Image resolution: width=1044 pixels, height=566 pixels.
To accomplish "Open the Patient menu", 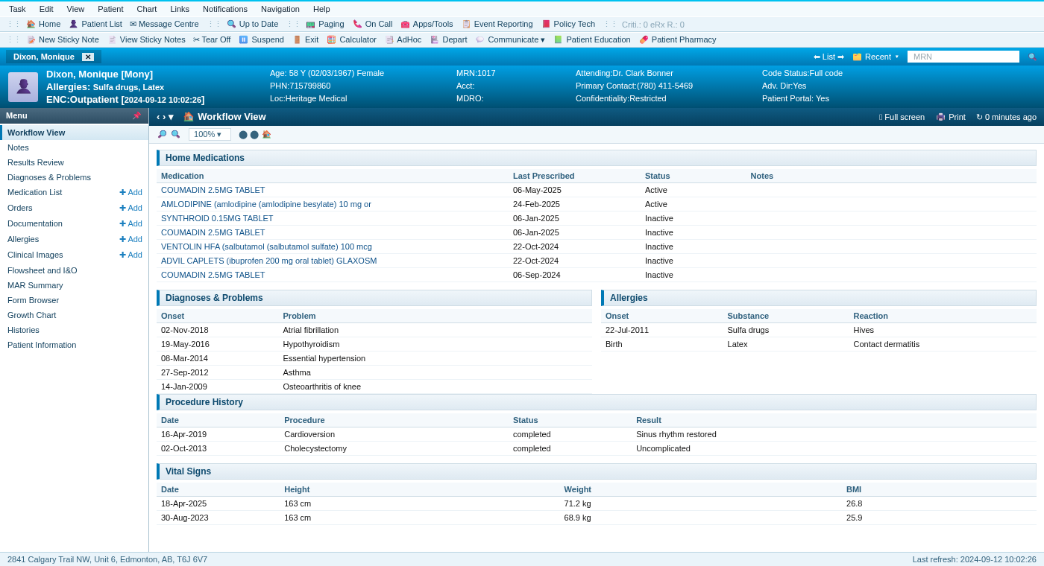I will pyautogui.click(x=110, y=9).
